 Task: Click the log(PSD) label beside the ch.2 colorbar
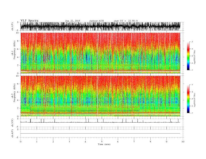(195, 100)
